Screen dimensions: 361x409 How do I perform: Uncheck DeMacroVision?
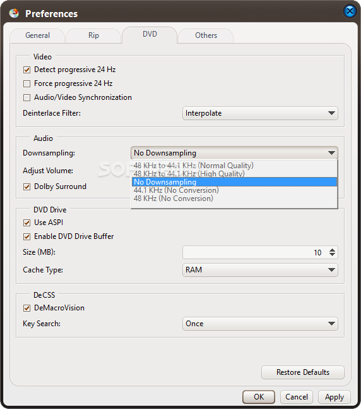coord(27,308)
